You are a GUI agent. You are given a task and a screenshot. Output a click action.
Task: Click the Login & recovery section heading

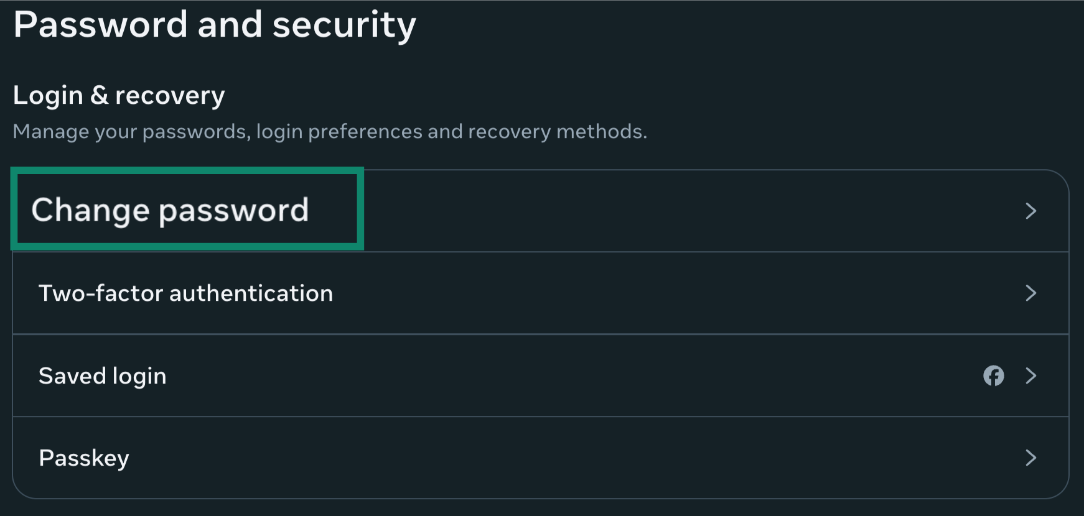pyautogui.click(x=119, y=94)
